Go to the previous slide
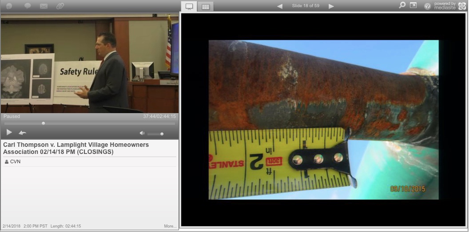The image size is (469, 232). coord(280,6)
